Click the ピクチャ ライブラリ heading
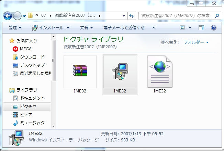Screen dimensions: 224x151 93,39
